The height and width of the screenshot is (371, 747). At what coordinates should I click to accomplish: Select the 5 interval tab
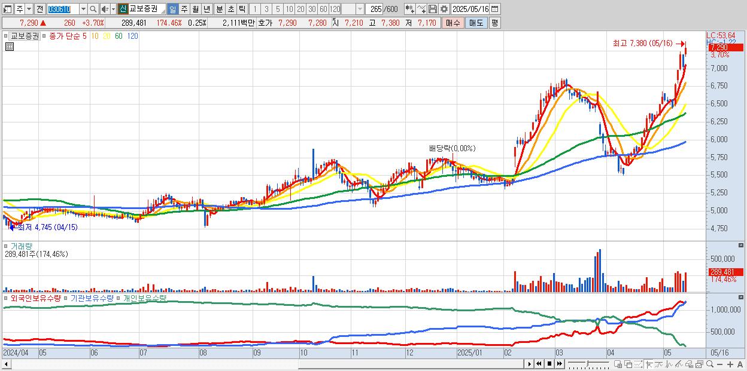point(278,9)
